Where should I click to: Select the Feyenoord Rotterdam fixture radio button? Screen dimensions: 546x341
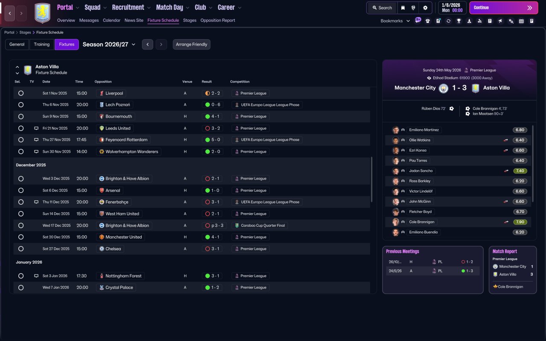pyautogui.click(x=21, y=140)
